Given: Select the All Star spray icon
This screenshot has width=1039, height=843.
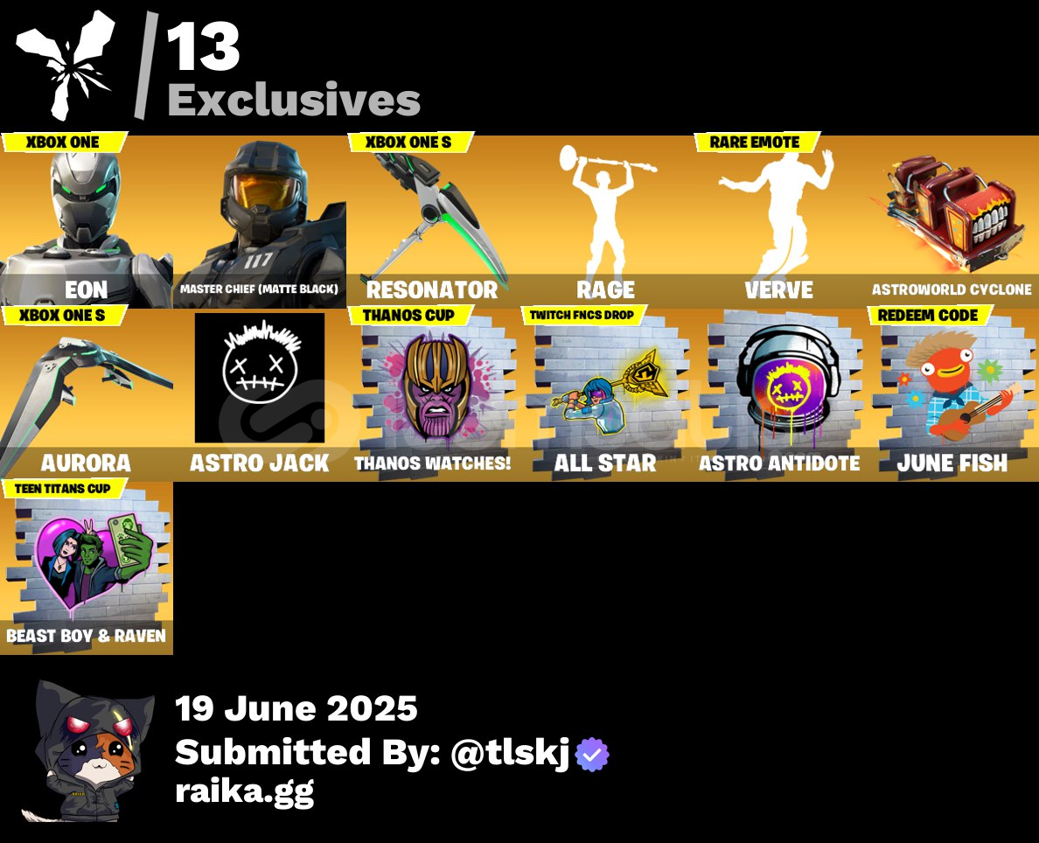Looking at the screenshot, I should (606, 395).
